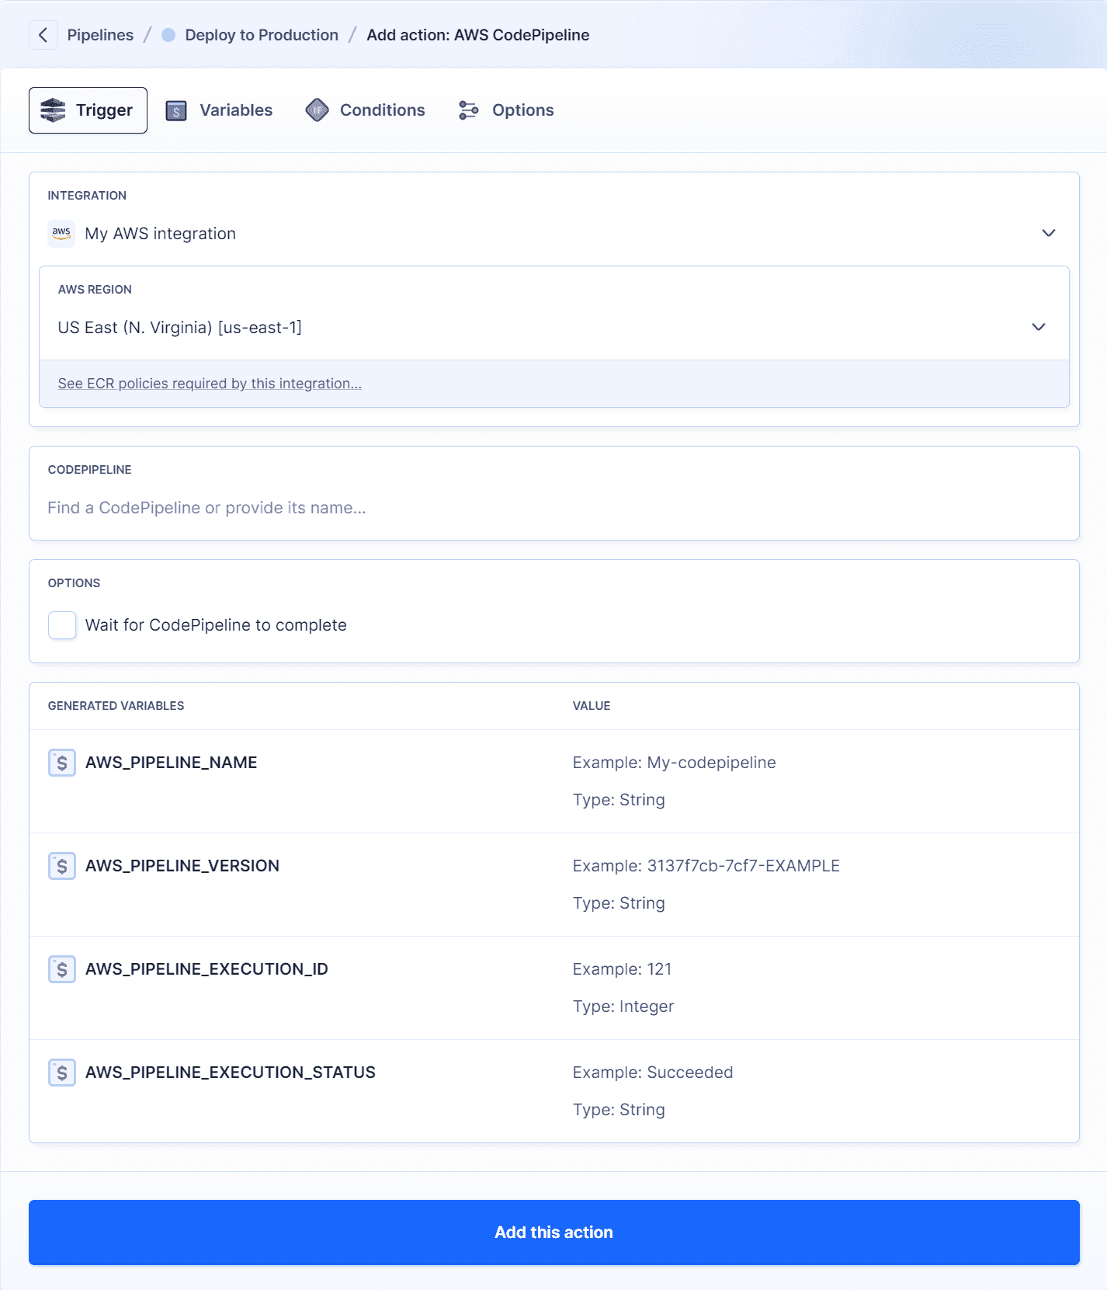
Task: Click the Variables tab icon
Action: point(176,111)
